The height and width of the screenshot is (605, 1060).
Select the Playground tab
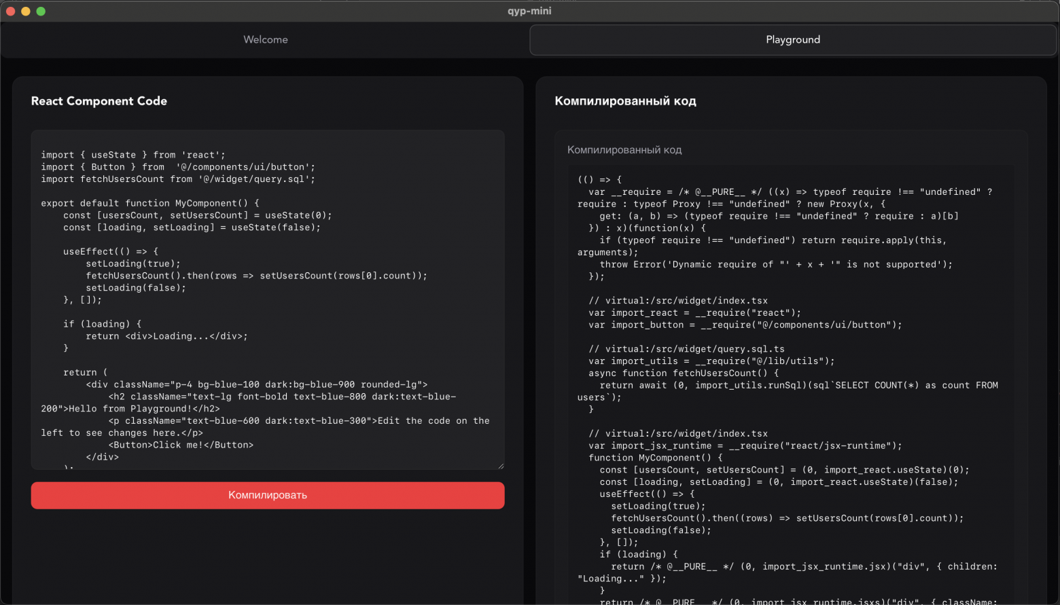793,39
